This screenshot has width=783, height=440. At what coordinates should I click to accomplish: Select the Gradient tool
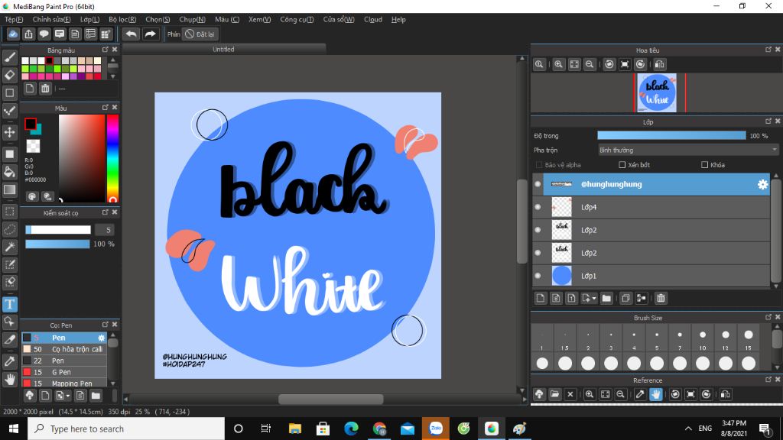[x=9, y=189]
